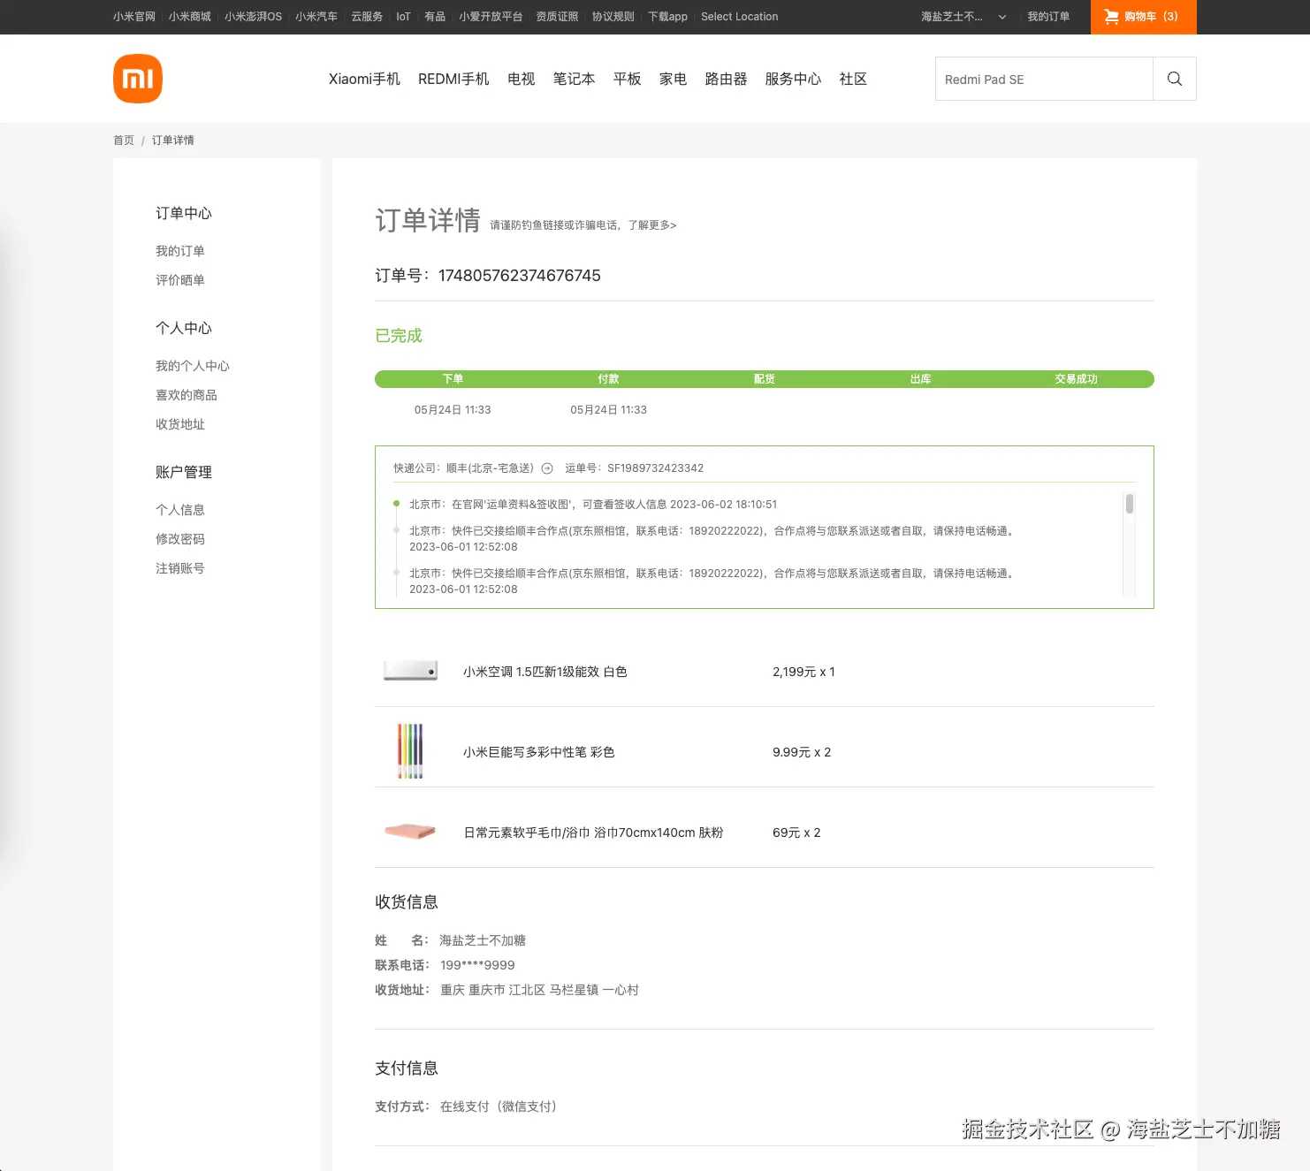Click Select Location
This screenshot has width=1310, height=1171.
click(740, 17)
